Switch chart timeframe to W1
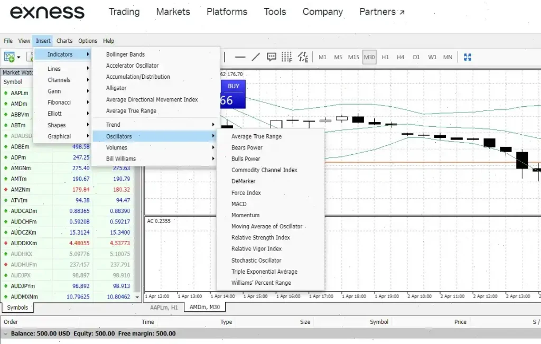This screenshot has width=541, height=344. (x=432, y=57)
